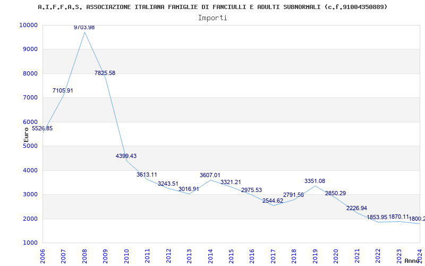
Task: Click the 3243.51 data label
Action: 168,184
